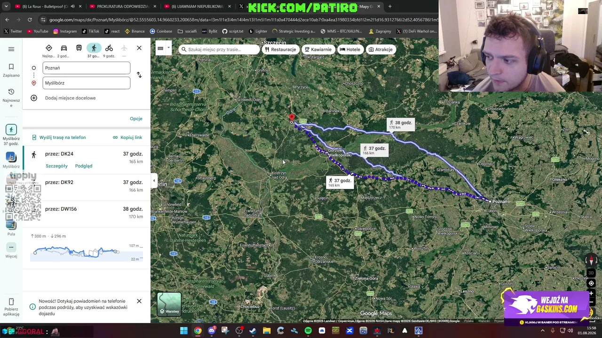Filter by Hotele chip

click(x=350, y=49)
